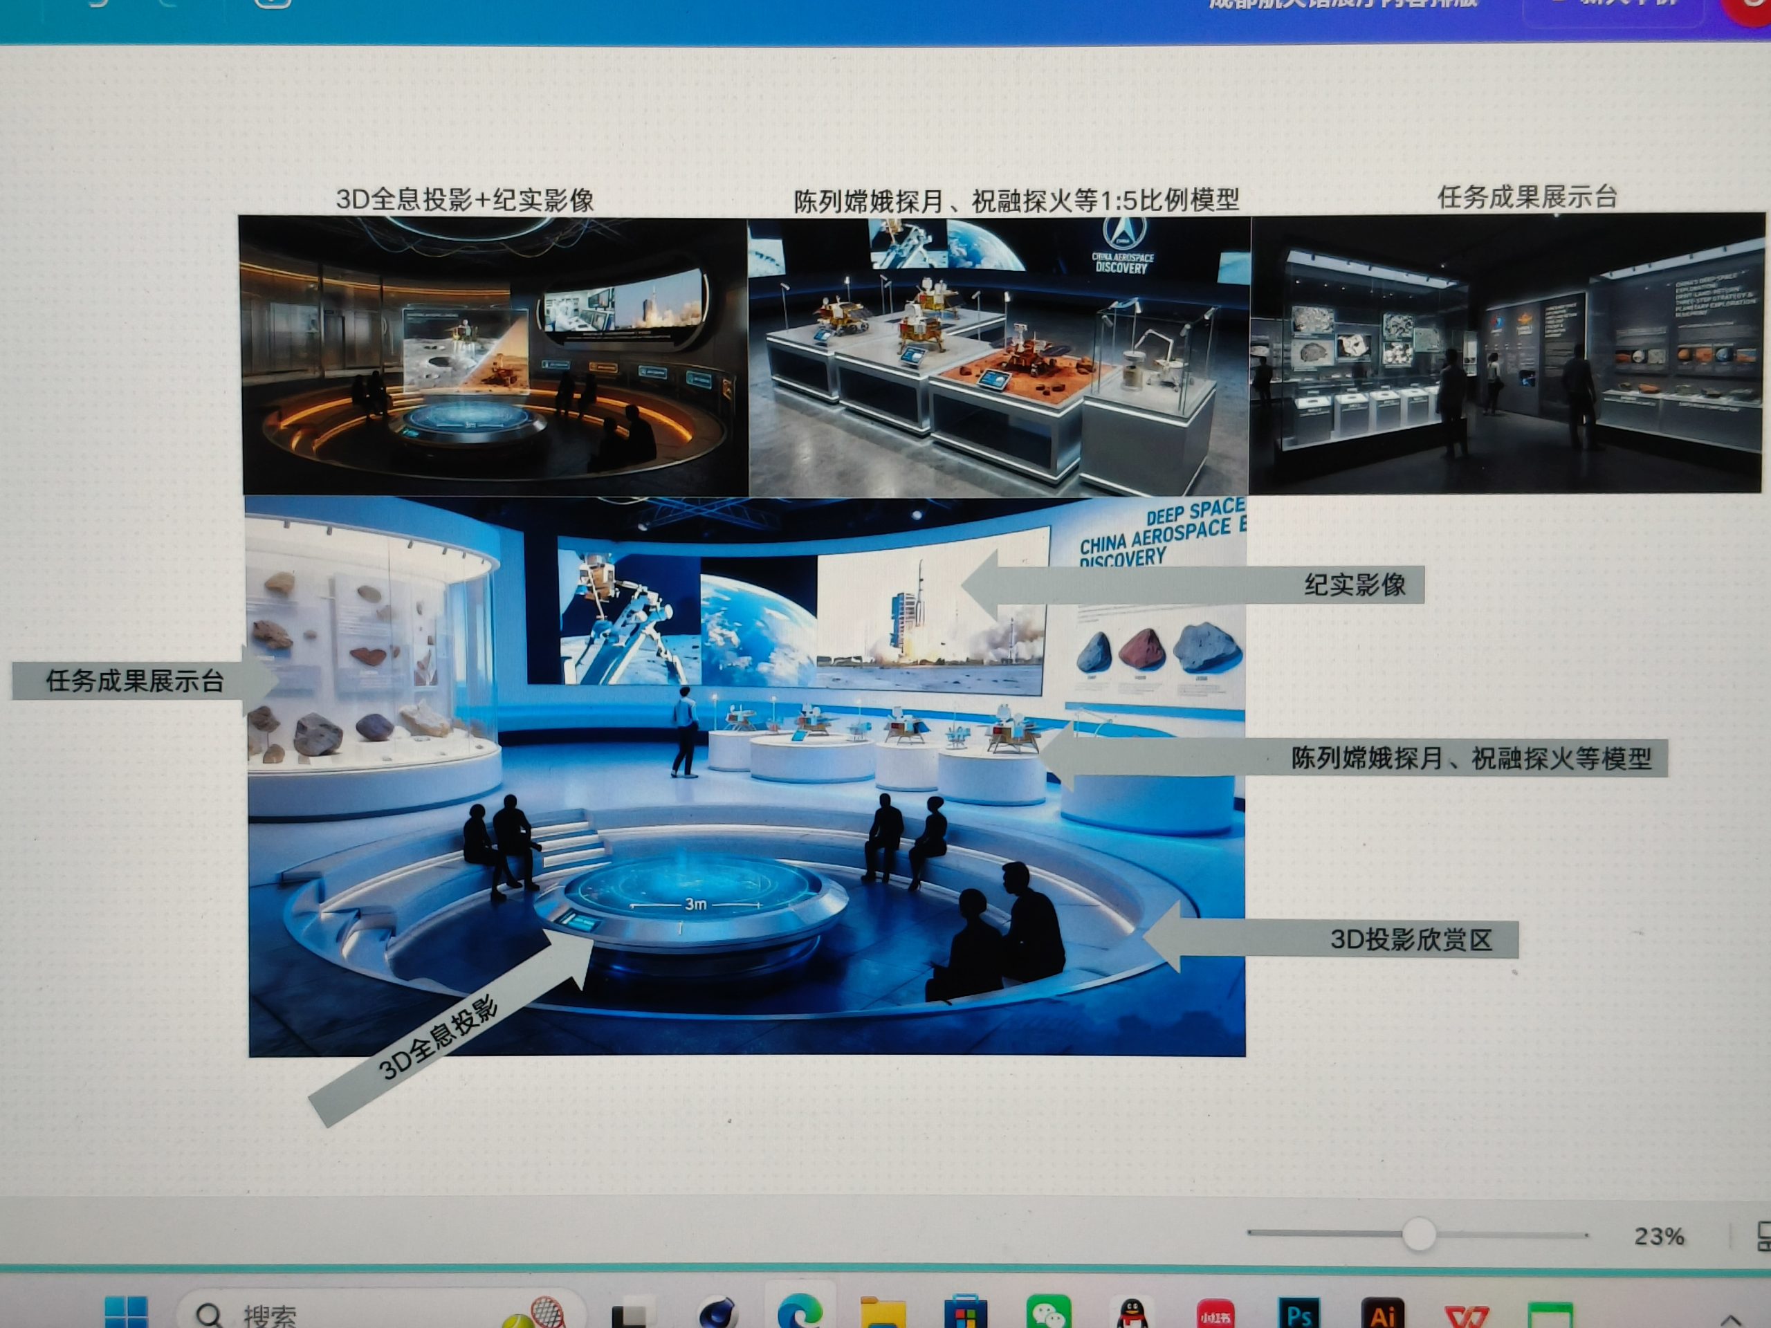Open WeChat from the taskbar
The width and height of the screenshot is (1771, 1328).
pyautogui.click(x=1048, y=1313)
